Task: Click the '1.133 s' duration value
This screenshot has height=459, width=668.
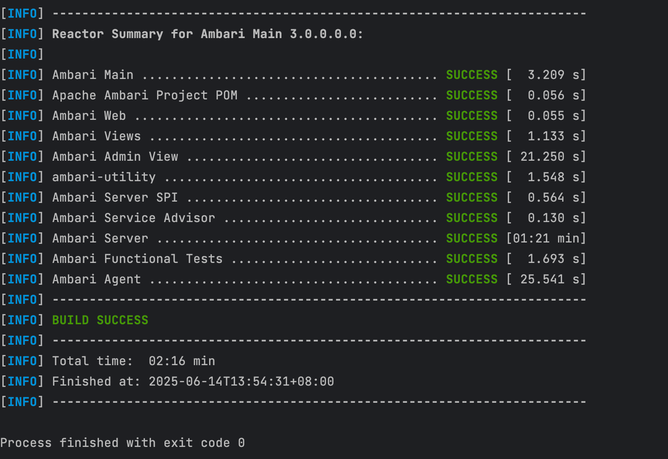Action: click(x=554, y=136)
